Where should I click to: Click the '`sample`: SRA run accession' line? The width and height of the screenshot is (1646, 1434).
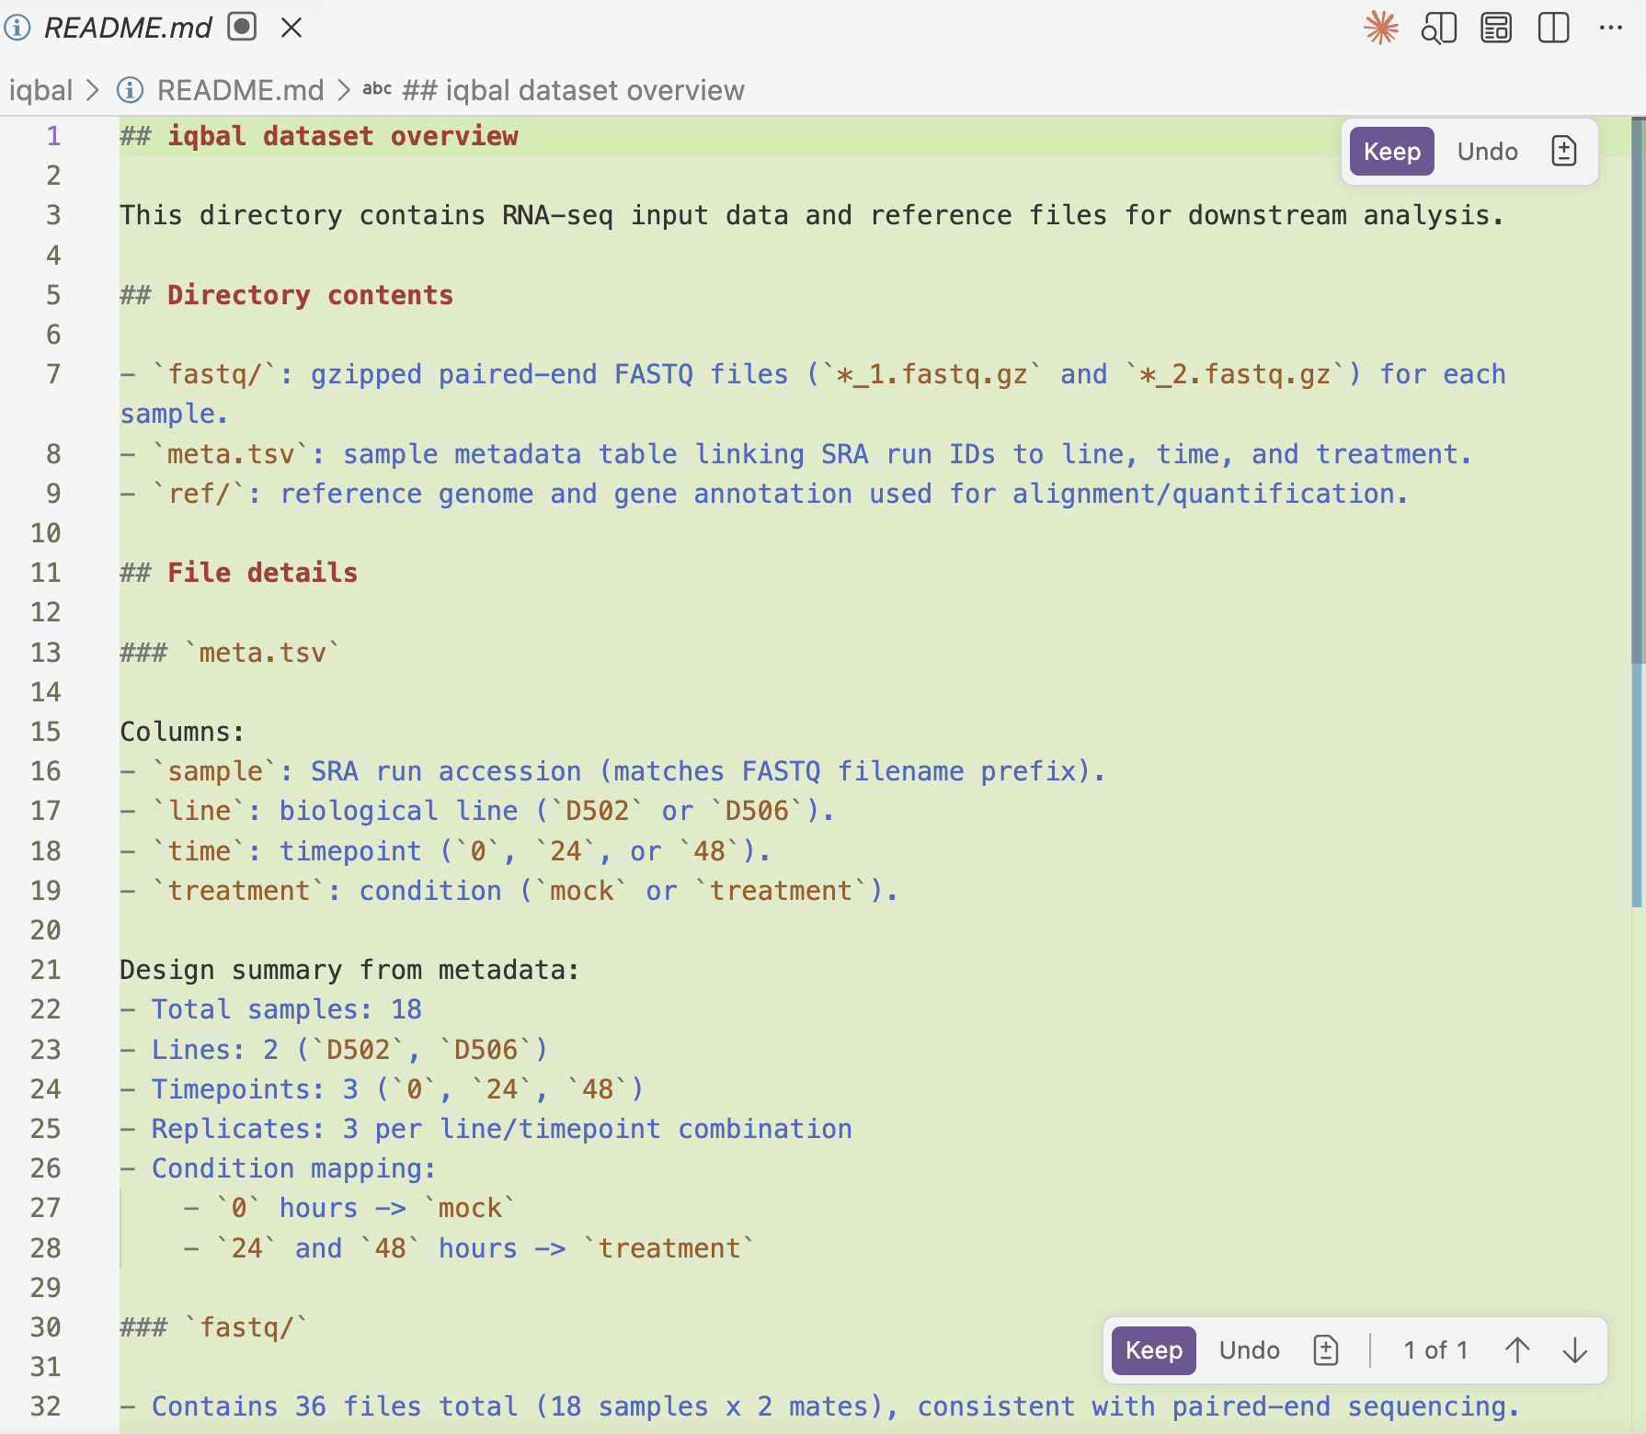[612, 771]
